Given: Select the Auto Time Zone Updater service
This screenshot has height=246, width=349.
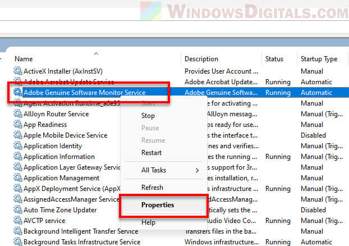Looking at the screenshot, I should (60, 210).
